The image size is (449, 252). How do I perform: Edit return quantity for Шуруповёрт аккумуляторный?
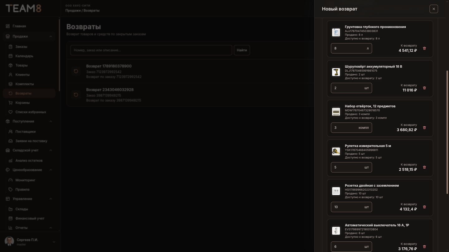pos(351,88)
